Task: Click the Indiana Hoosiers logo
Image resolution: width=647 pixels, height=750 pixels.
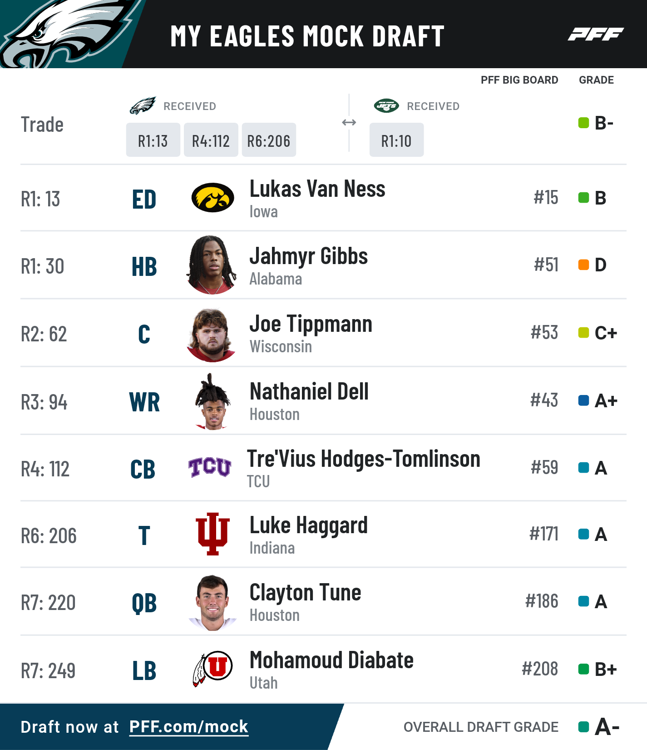Action: pos(212,534)
